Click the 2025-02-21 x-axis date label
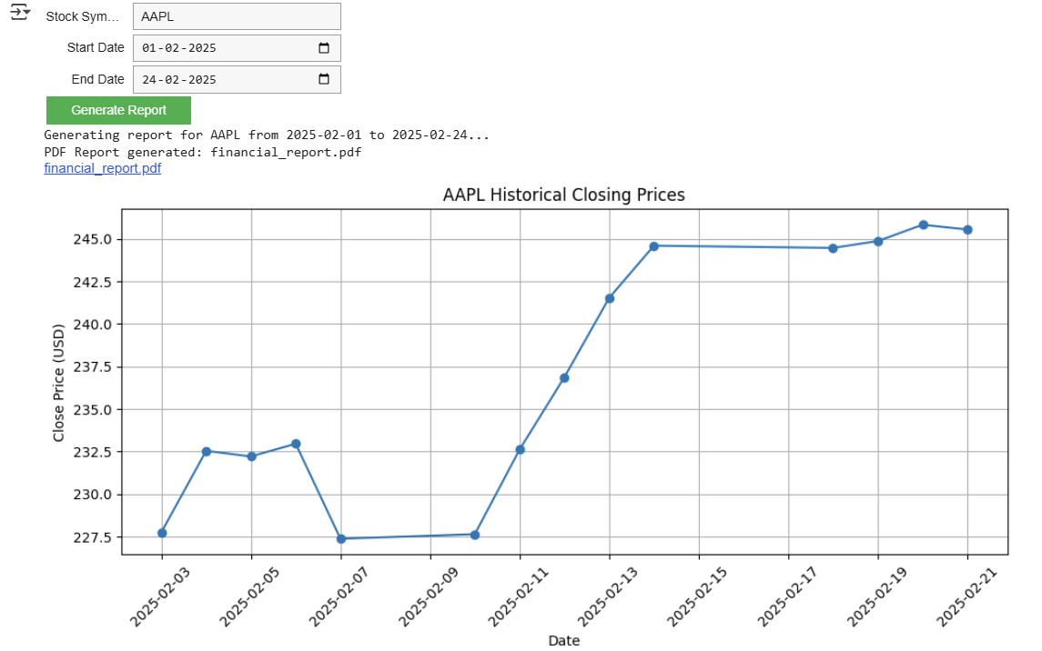Screen dimensions: 1042x651 [x=966, y=596]
